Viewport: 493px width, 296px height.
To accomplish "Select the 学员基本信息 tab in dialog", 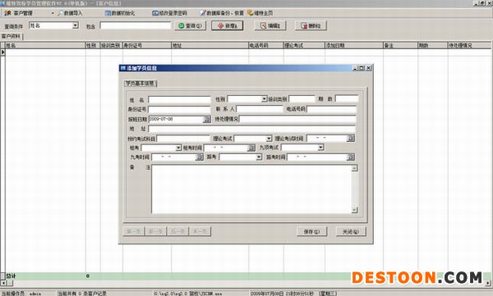I will point(141,83).
